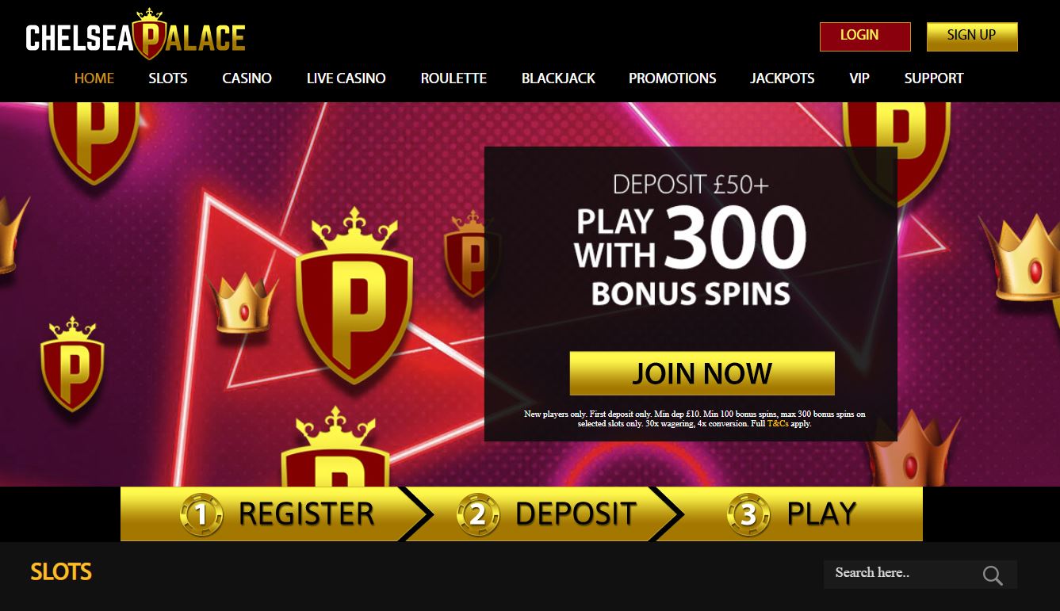This screenshot has width=1060, height=611.
Task: Click the gold coin number 3 icon
Action: point(748,515)
